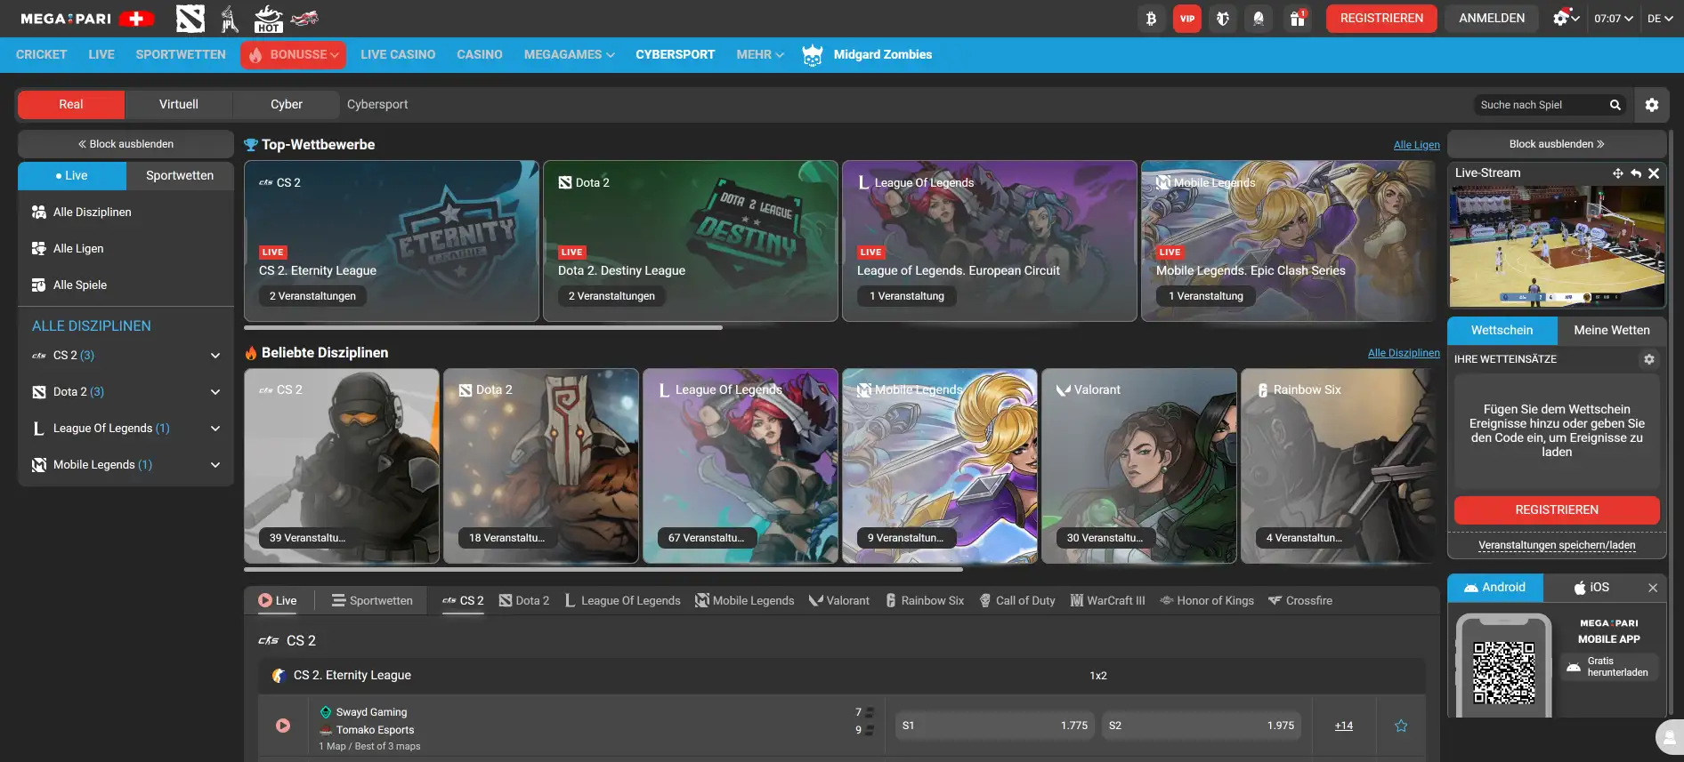
Task: Click the +14 more markets link
Action: (1344, 726)
